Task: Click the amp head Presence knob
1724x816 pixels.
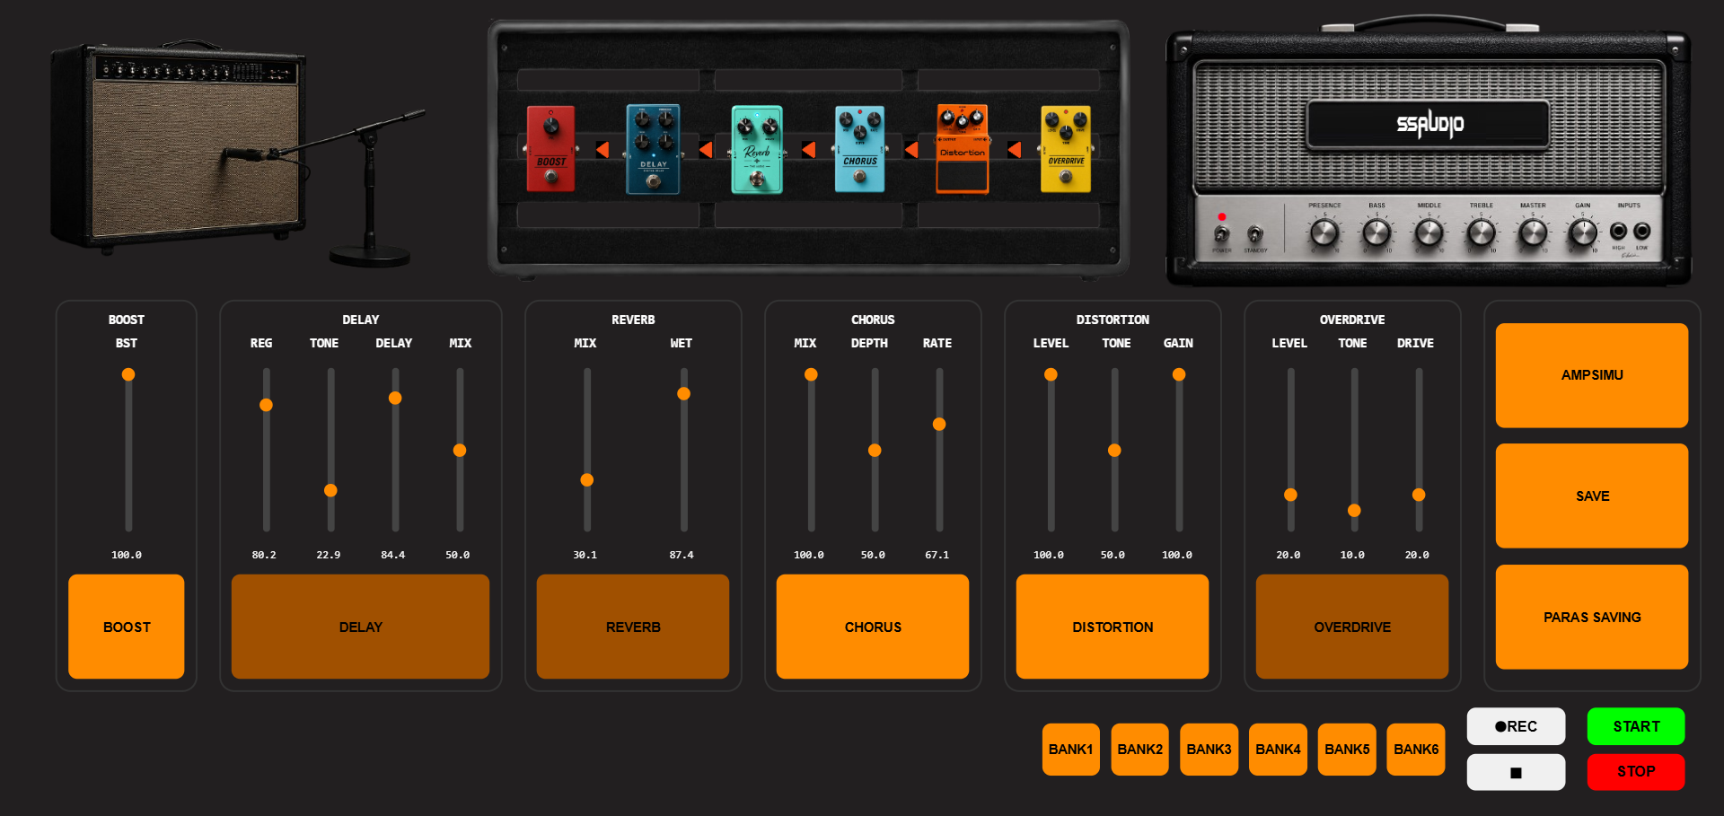Action: pyautogui.click(x=1324, y=233)
